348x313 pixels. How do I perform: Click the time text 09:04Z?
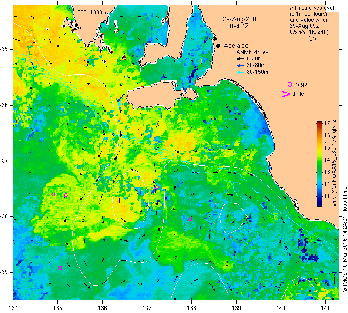tap(239, 26)
